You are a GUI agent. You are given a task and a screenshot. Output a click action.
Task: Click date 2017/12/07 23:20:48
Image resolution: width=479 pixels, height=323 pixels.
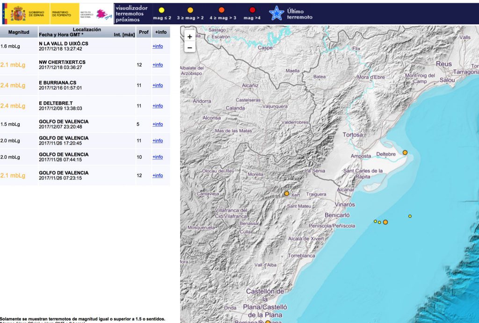60,127
